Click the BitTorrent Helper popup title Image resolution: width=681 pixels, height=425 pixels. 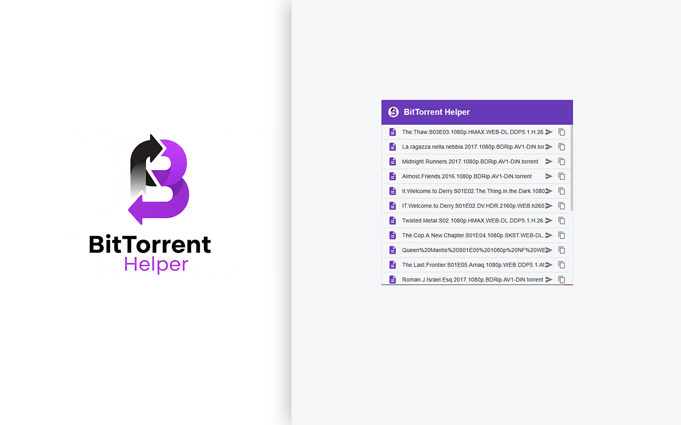(437, 112)
